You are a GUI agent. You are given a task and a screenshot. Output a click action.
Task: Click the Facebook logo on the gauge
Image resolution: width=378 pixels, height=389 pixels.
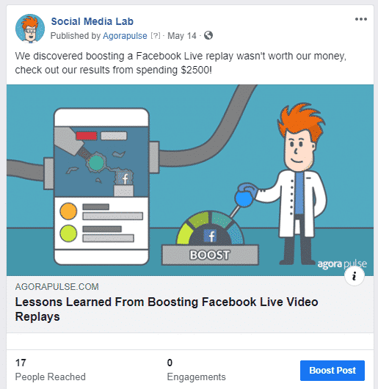click(210, 236)
